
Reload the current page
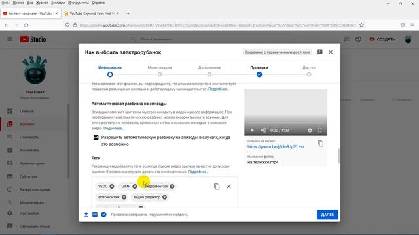26,25
